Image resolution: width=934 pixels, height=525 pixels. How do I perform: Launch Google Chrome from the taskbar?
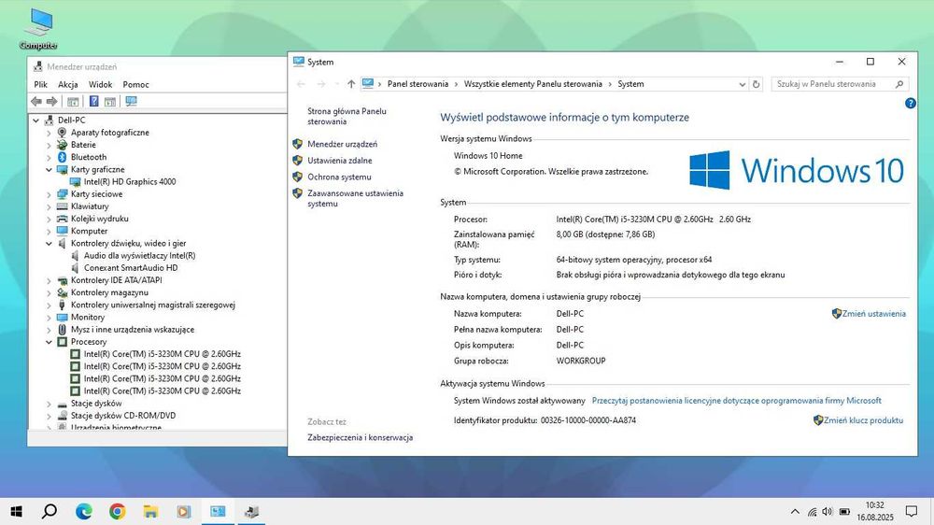pyautogui.click(x=118, y=511)
